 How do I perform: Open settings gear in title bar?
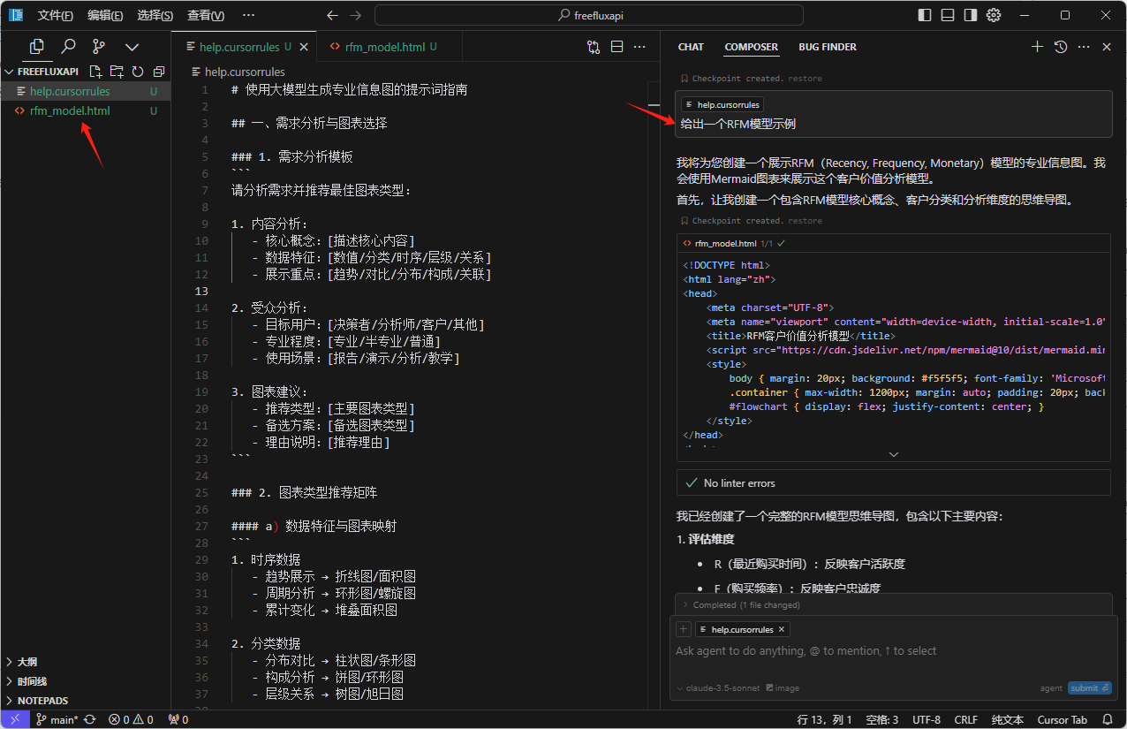[994, 15]
